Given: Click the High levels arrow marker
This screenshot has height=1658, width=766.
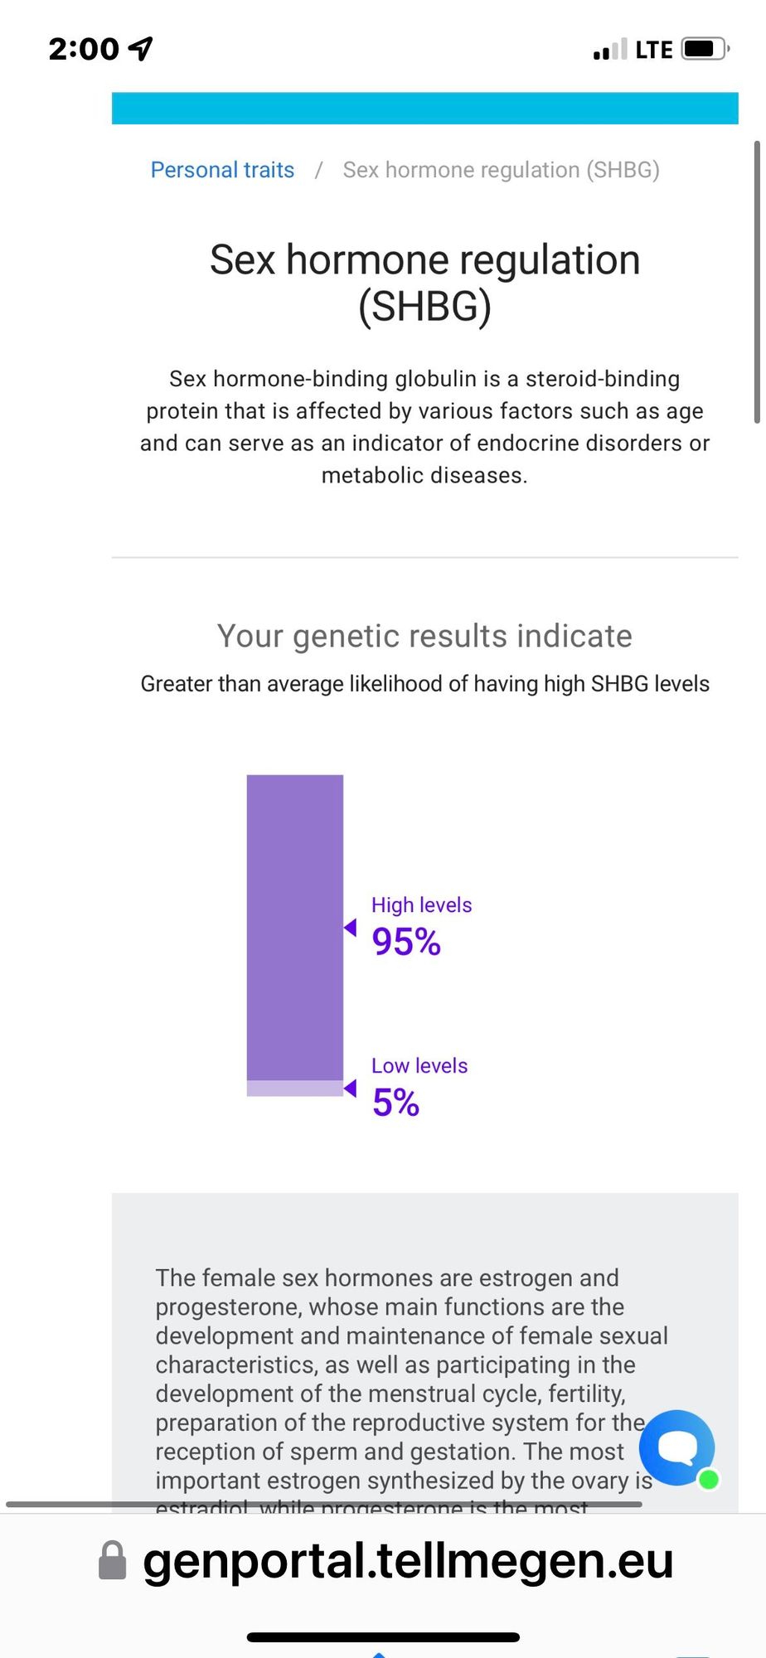Looking at the screenshot, I should coord(351,927).
